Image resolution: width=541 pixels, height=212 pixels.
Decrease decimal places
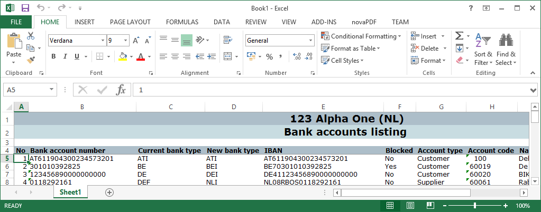[309, 56]
